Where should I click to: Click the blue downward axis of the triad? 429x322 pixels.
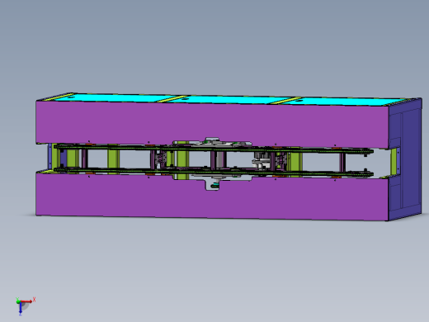pos(21,308)
